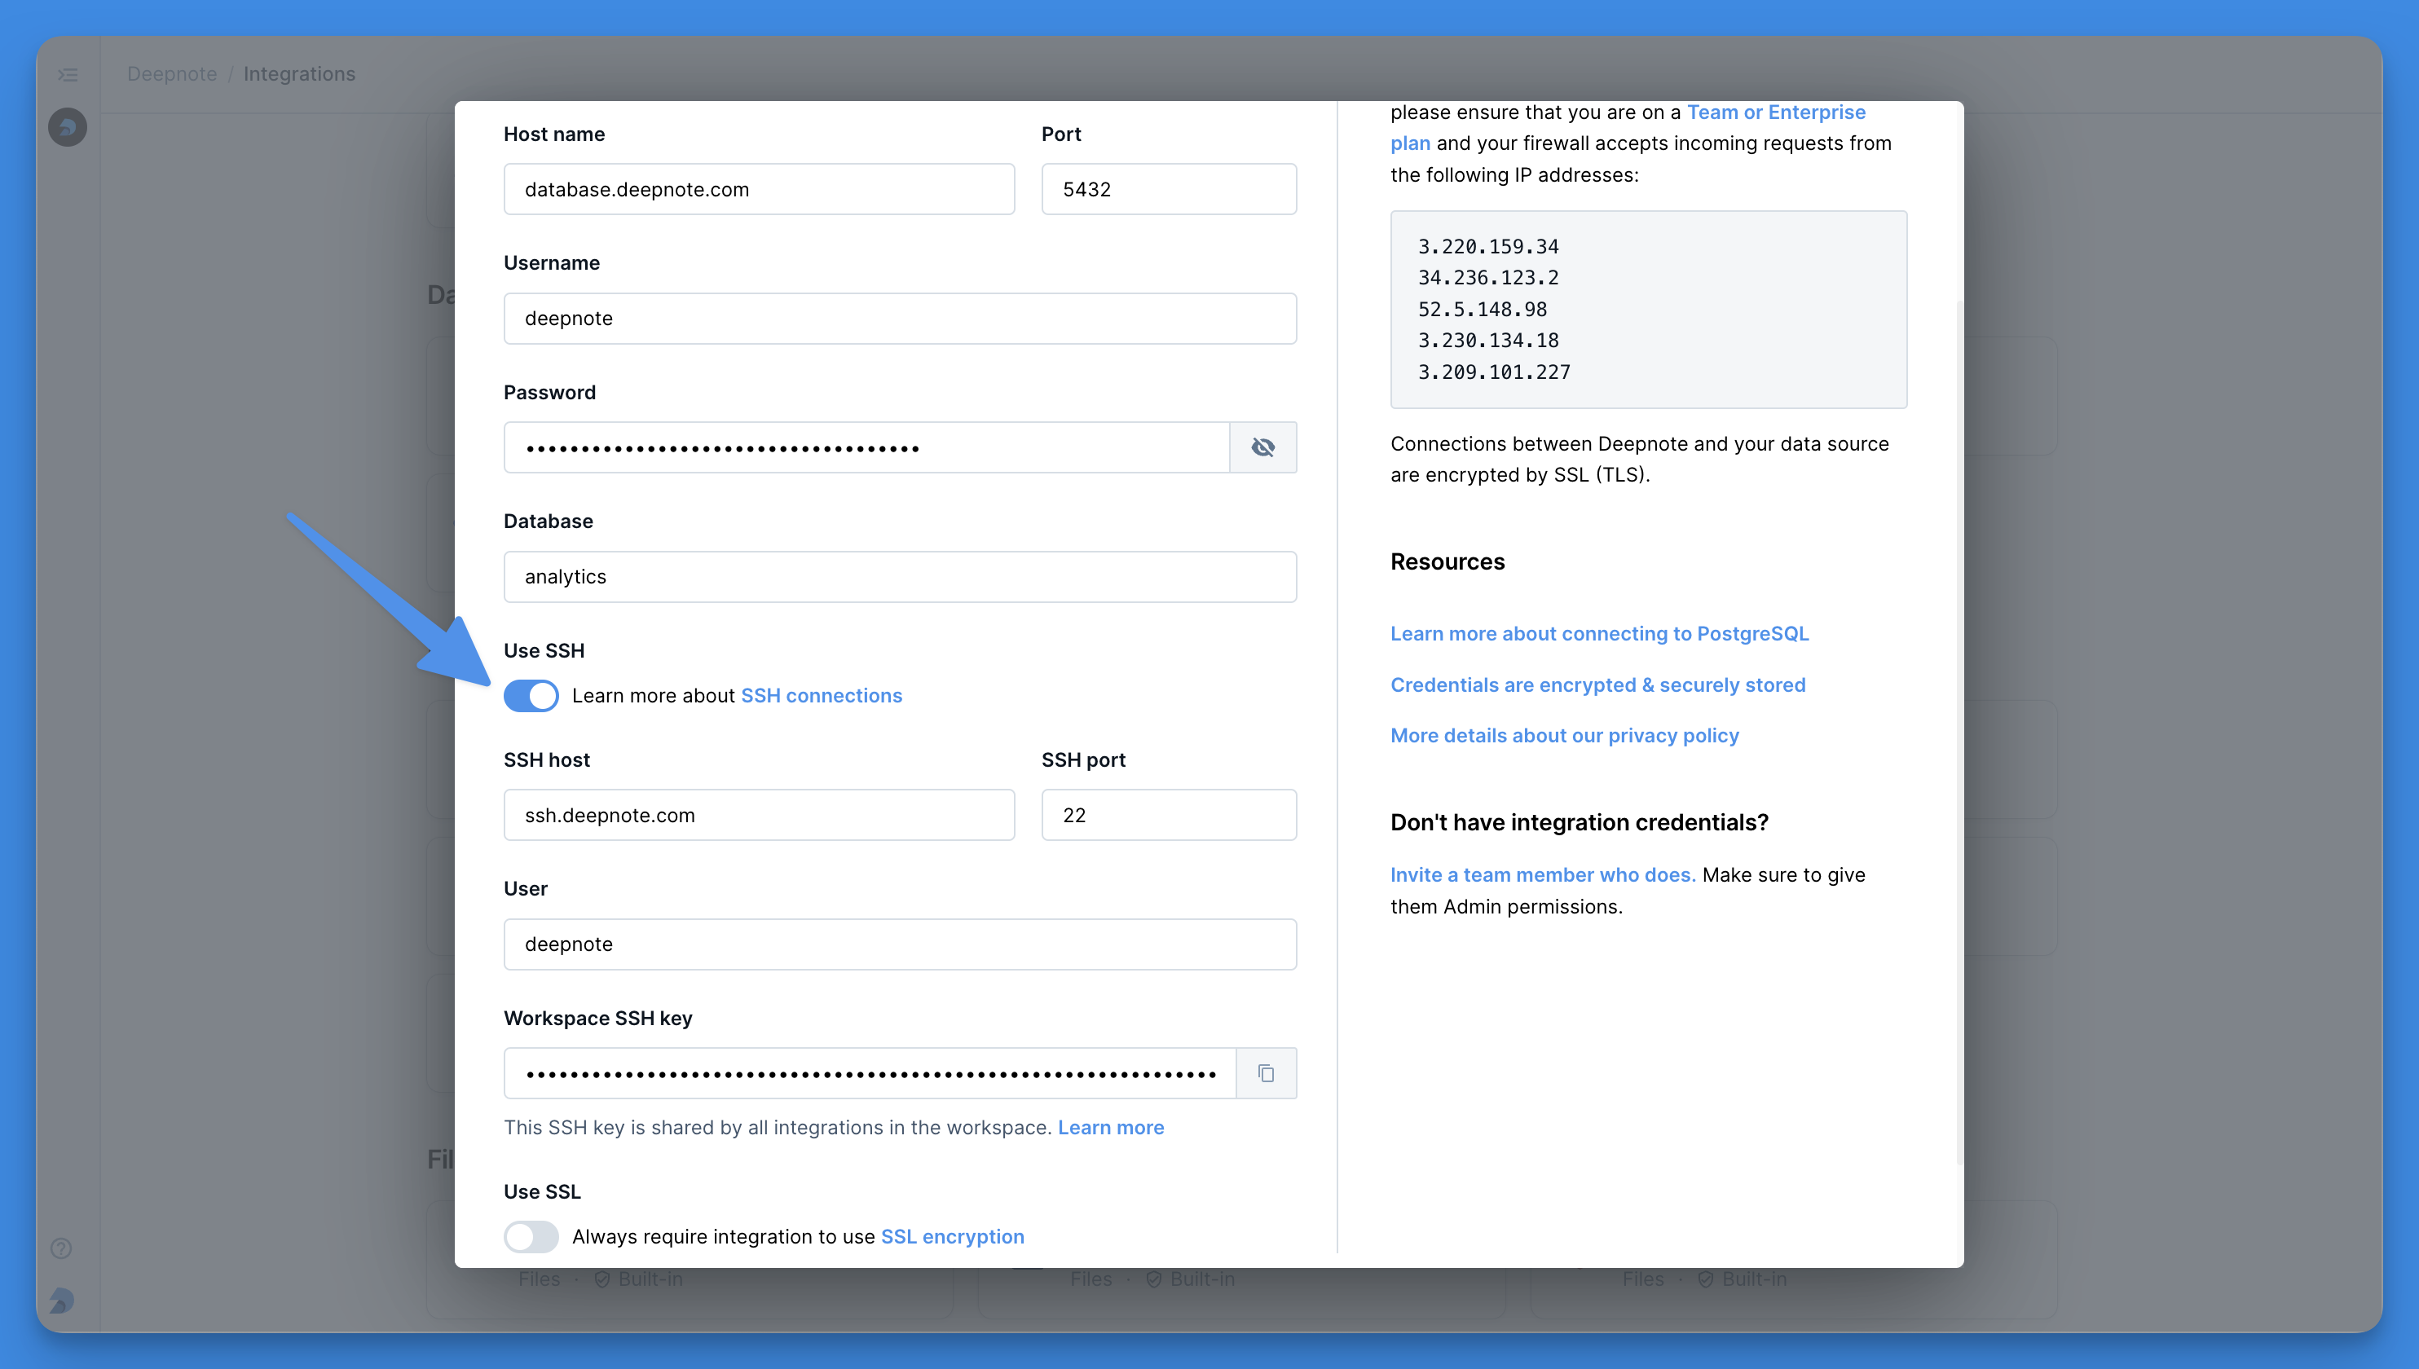Copy the Workspace SSH key
2419x1369 pixels.
(1266, 1073)
